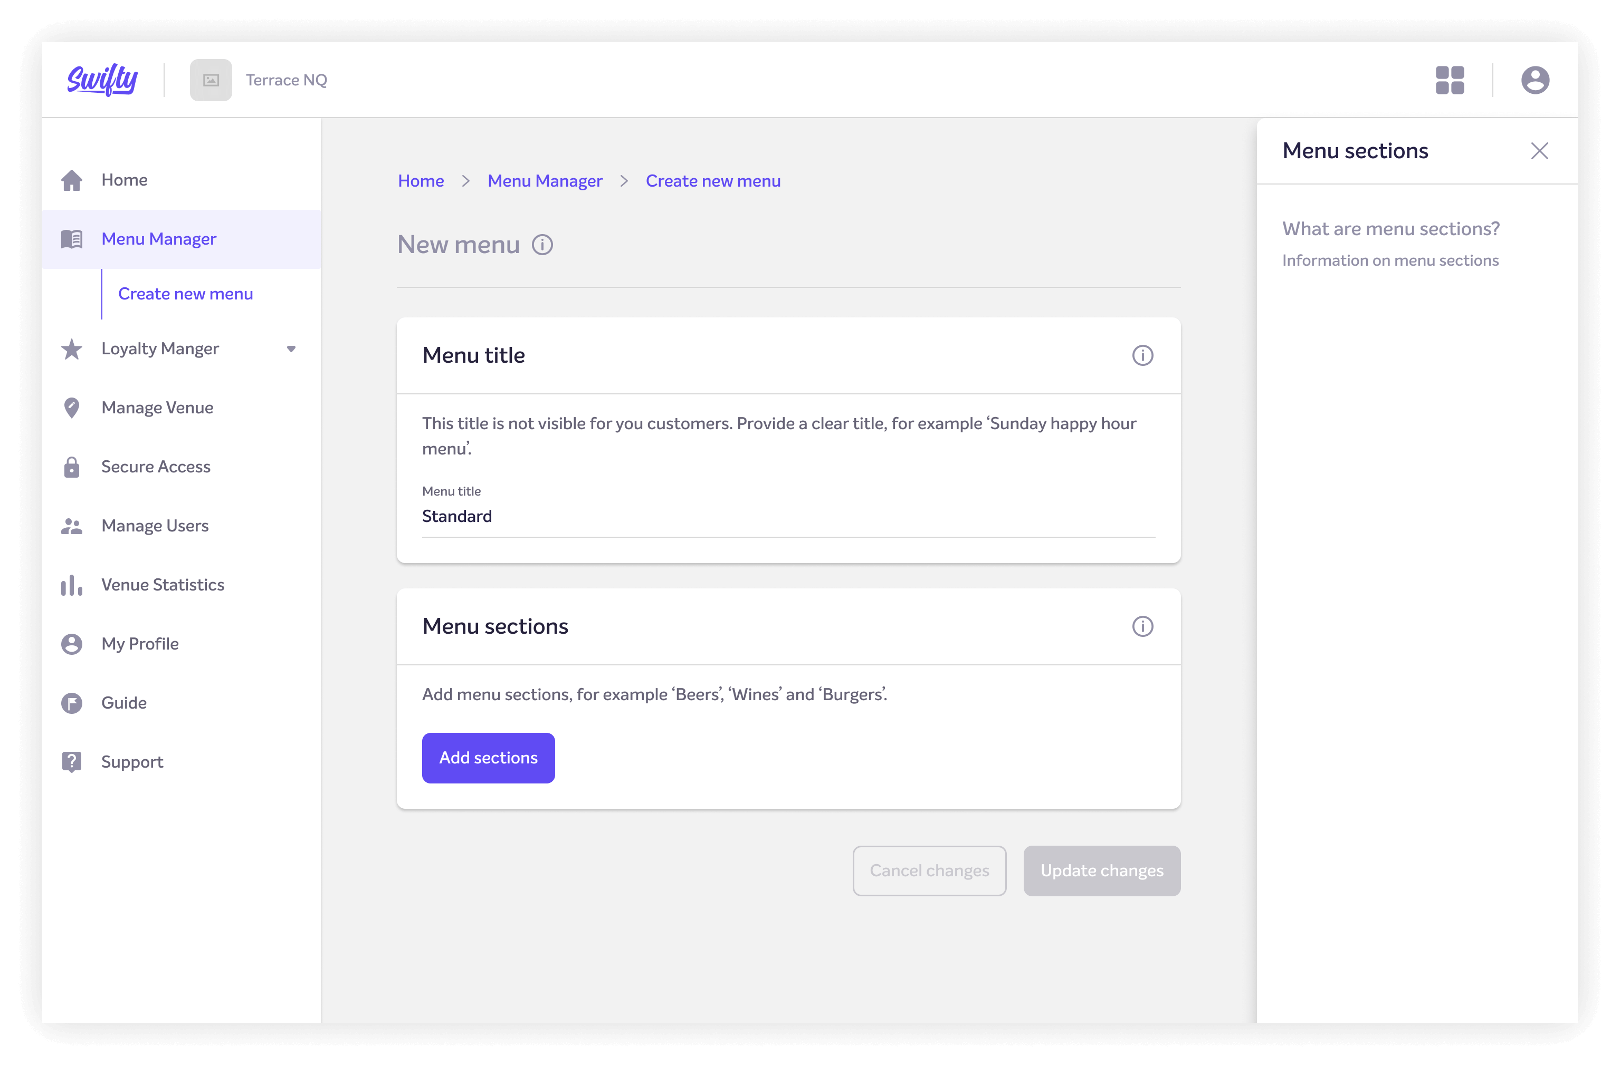Expand the Loyalty Manger dropdown arrow
Viewport: 1620px width, 1065px height.
(291, 349)
